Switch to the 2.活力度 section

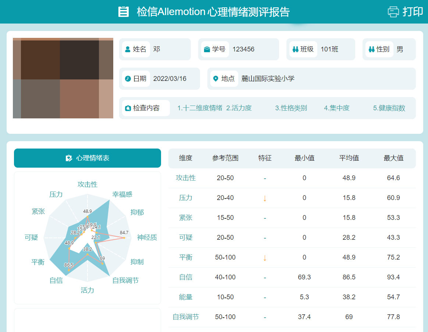[239, 108]
